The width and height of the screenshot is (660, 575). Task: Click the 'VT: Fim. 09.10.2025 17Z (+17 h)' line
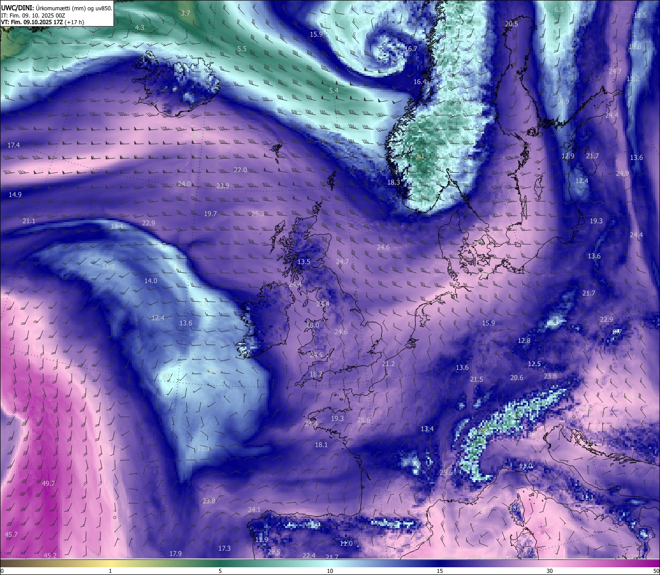[x=43, y=22]
